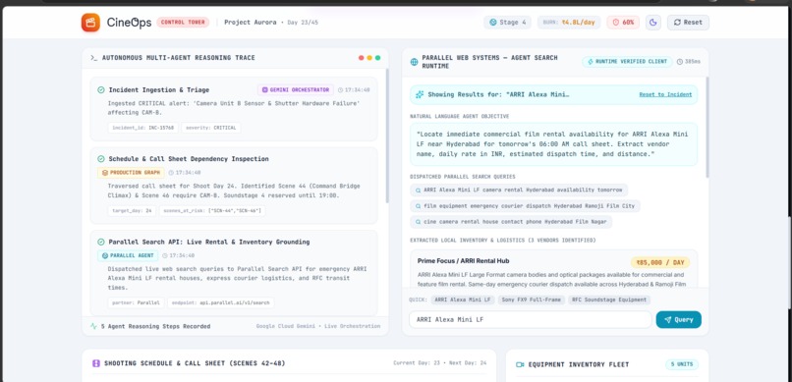Click the Prime Focus / ARRI Rental Hub vendor title
Screen dimensions: 792x382
tap(463, 261)
